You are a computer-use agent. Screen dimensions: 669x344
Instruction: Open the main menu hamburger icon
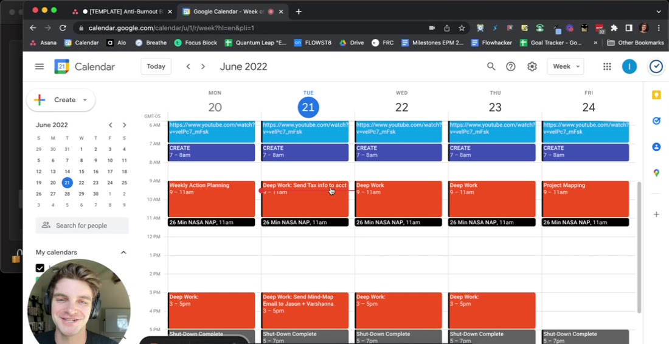pos(40,66)
